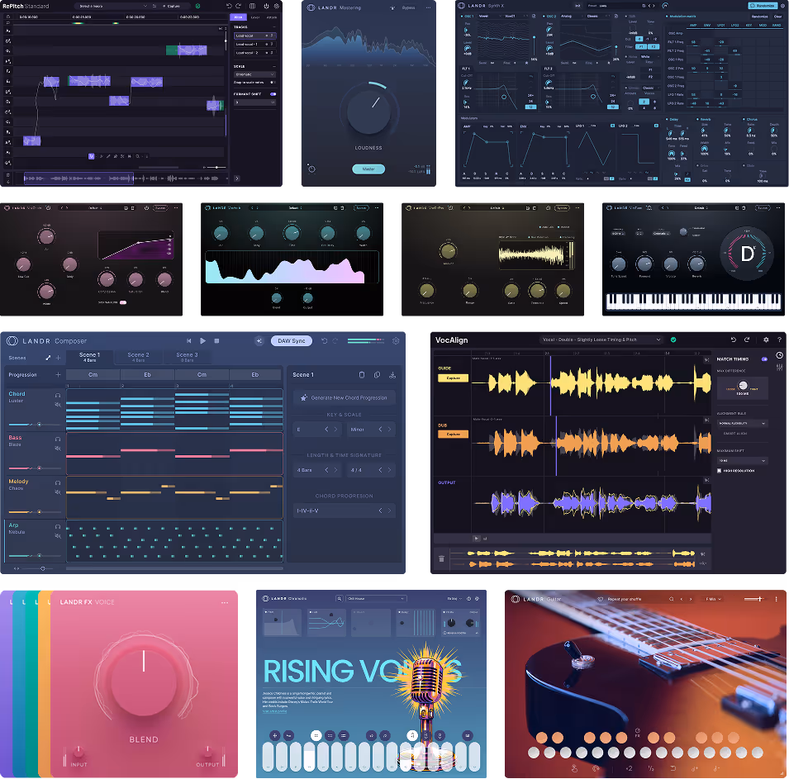Mute the Melody track in Composer
Screen dimensions: 789x779
[x=58, y=492]
